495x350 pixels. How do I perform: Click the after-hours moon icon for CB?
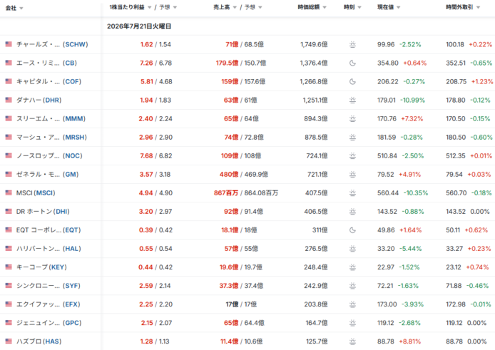(x=352, y=63)
